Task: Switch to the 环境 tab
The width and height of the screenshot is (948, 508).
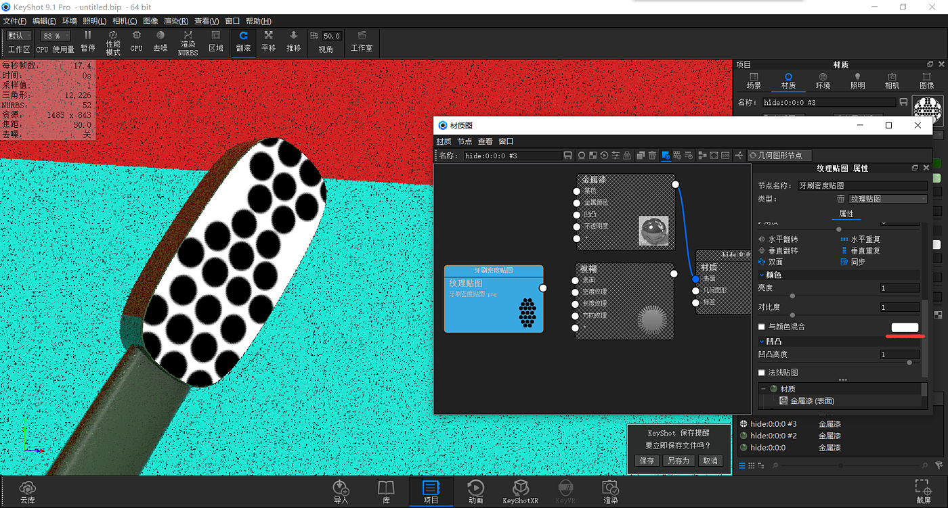Action: tap(823, 81)
